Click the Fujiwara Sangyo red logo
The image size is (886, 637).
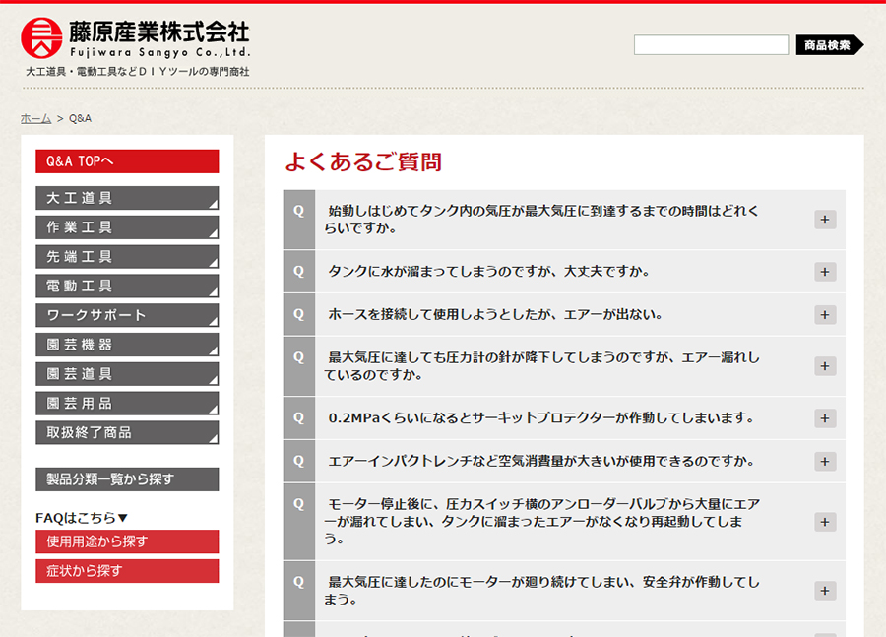41,37
